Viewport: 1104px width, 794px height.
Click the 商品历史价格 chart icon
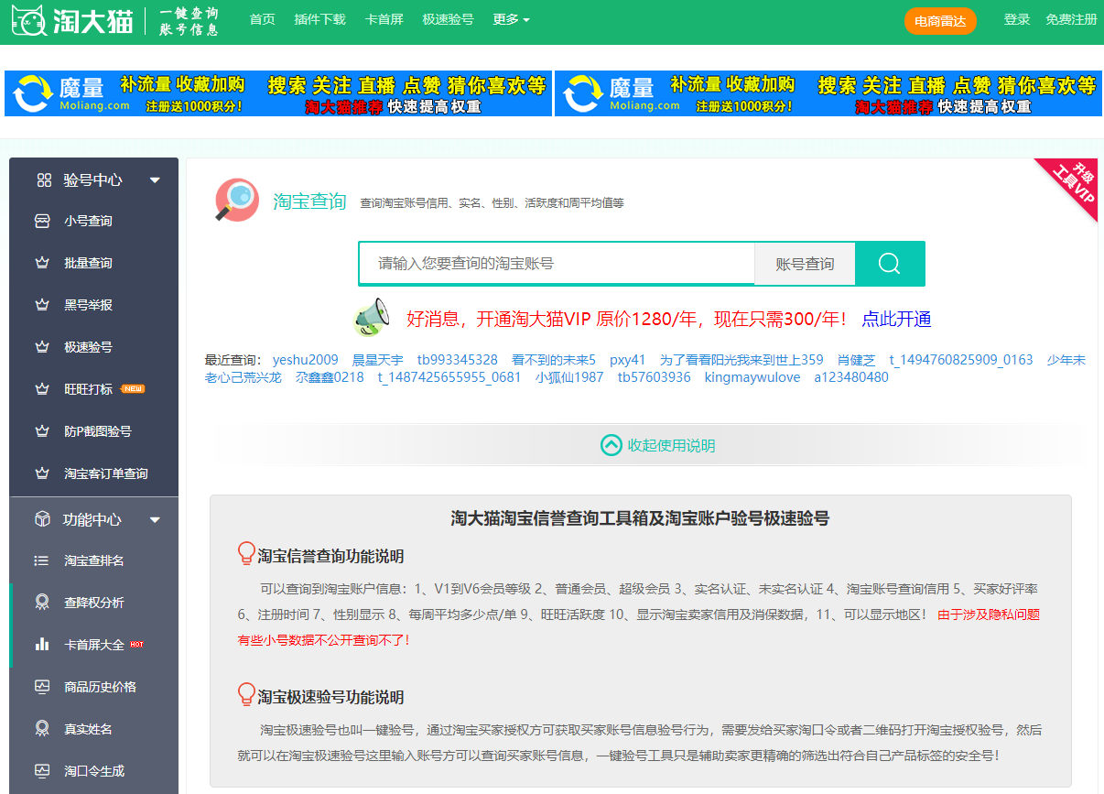coord(41,687)
